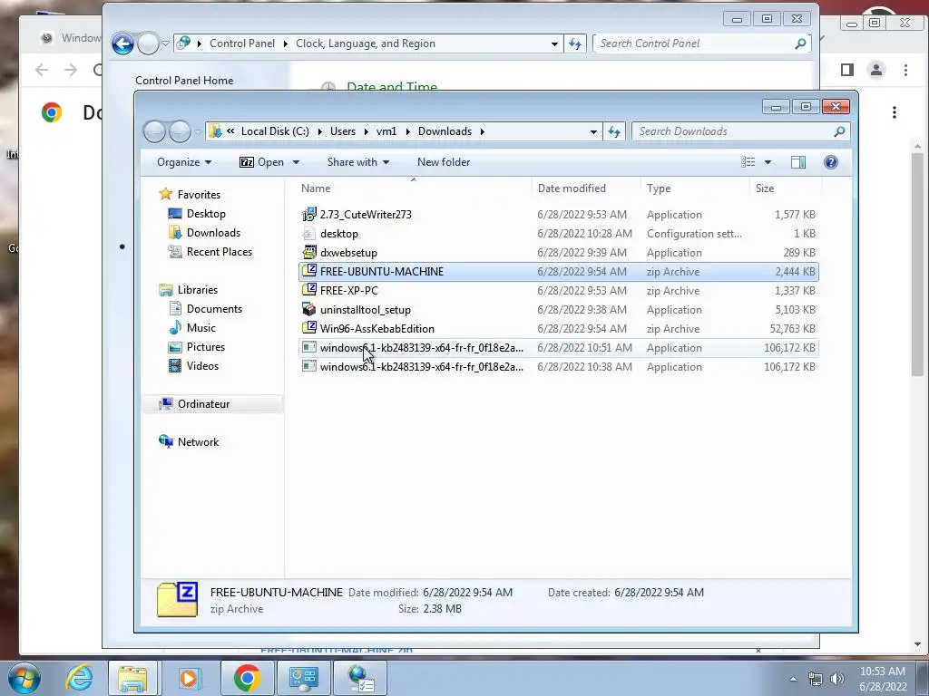The width and height of the screenshot is (929, 696).
Task: Select Network in the navigation pane
Action: click(198, 441)
